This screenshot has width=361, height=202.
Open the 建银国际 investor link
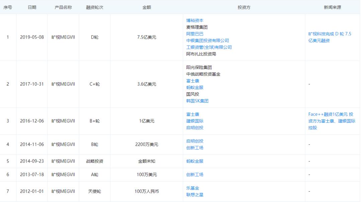(x=195, y=121)
